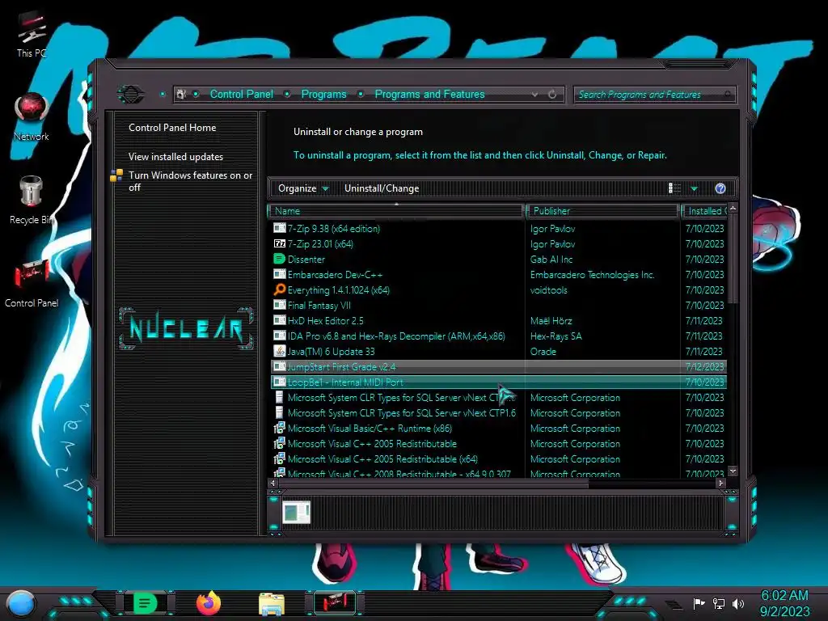Open Turn Windows features on or off

pos(190,181)
